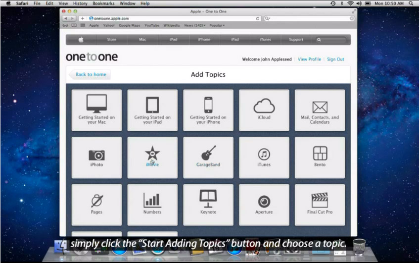Click the Apple logo in site navigation

(x=81, y=40)
